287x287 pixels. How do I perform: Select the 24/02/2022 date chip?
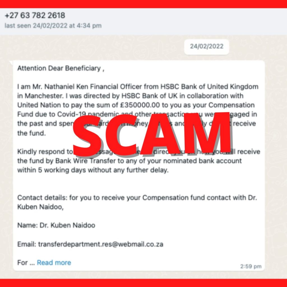(x=207, y=47)
